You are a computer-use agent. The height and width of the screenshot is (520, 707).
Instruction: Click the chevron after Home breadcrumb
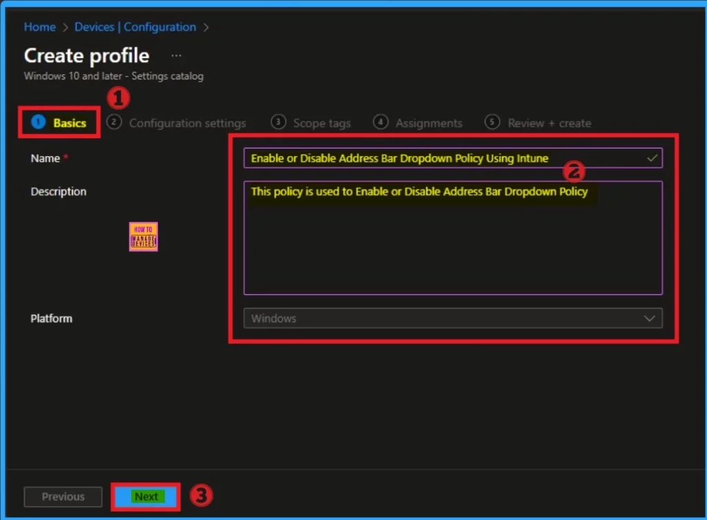[x=66, y=28]
